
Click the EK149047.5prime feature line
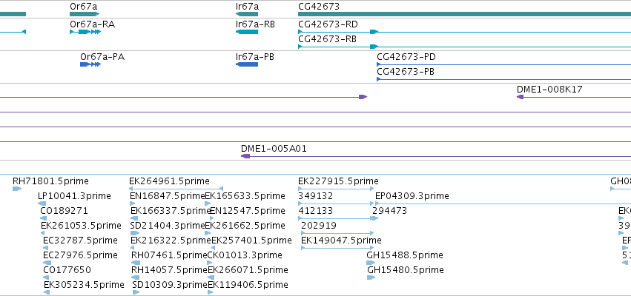click(338, 248)
